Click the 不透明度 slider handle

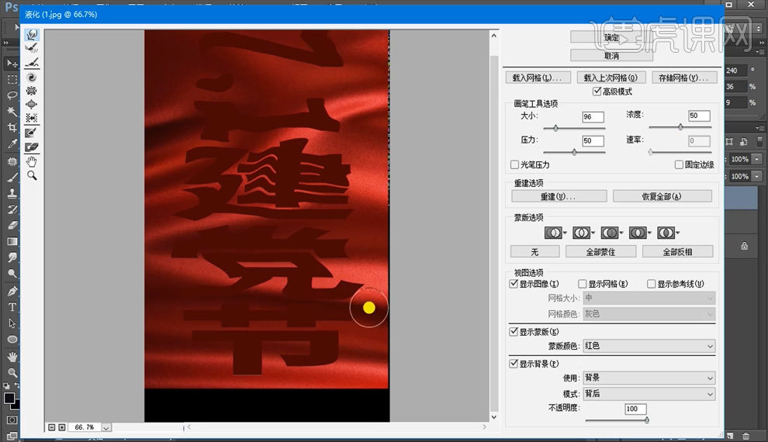pos(647,420)
